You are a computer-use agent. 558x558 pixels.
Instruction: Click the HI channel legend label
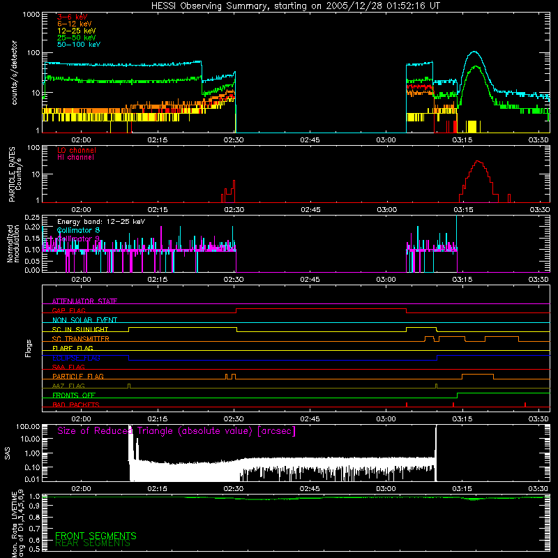tap(75, 157)
